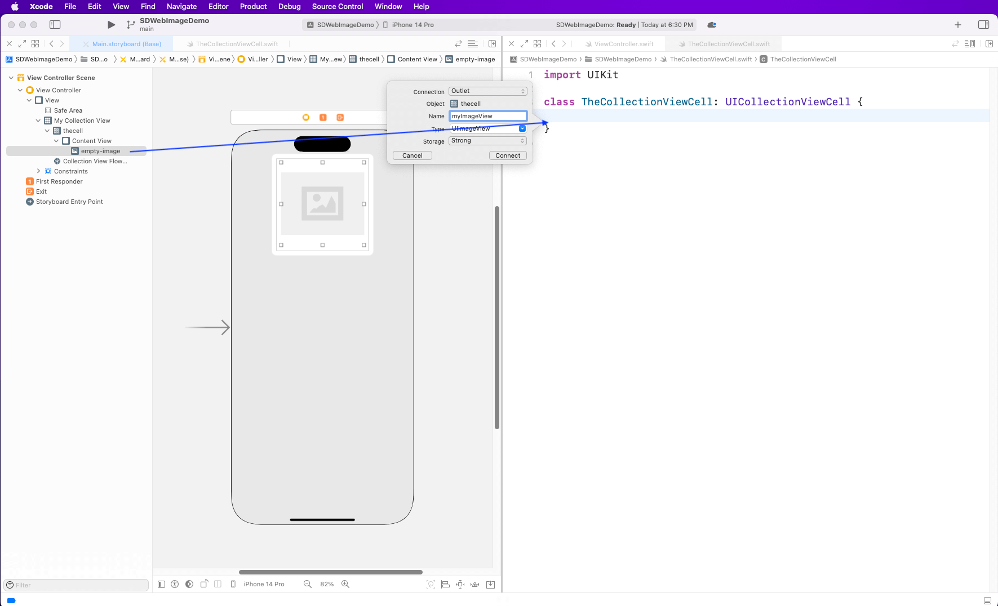Toggle the inspectors panel

point(983,25)
